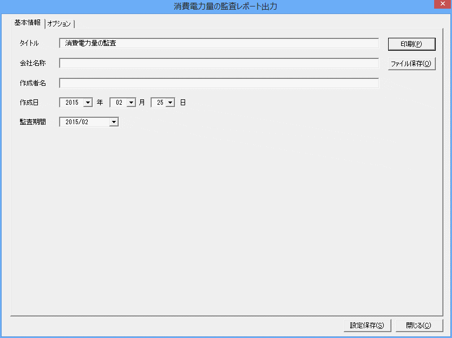
Task: Open the 監査期間 dropdown arrow
Action: 114,122
